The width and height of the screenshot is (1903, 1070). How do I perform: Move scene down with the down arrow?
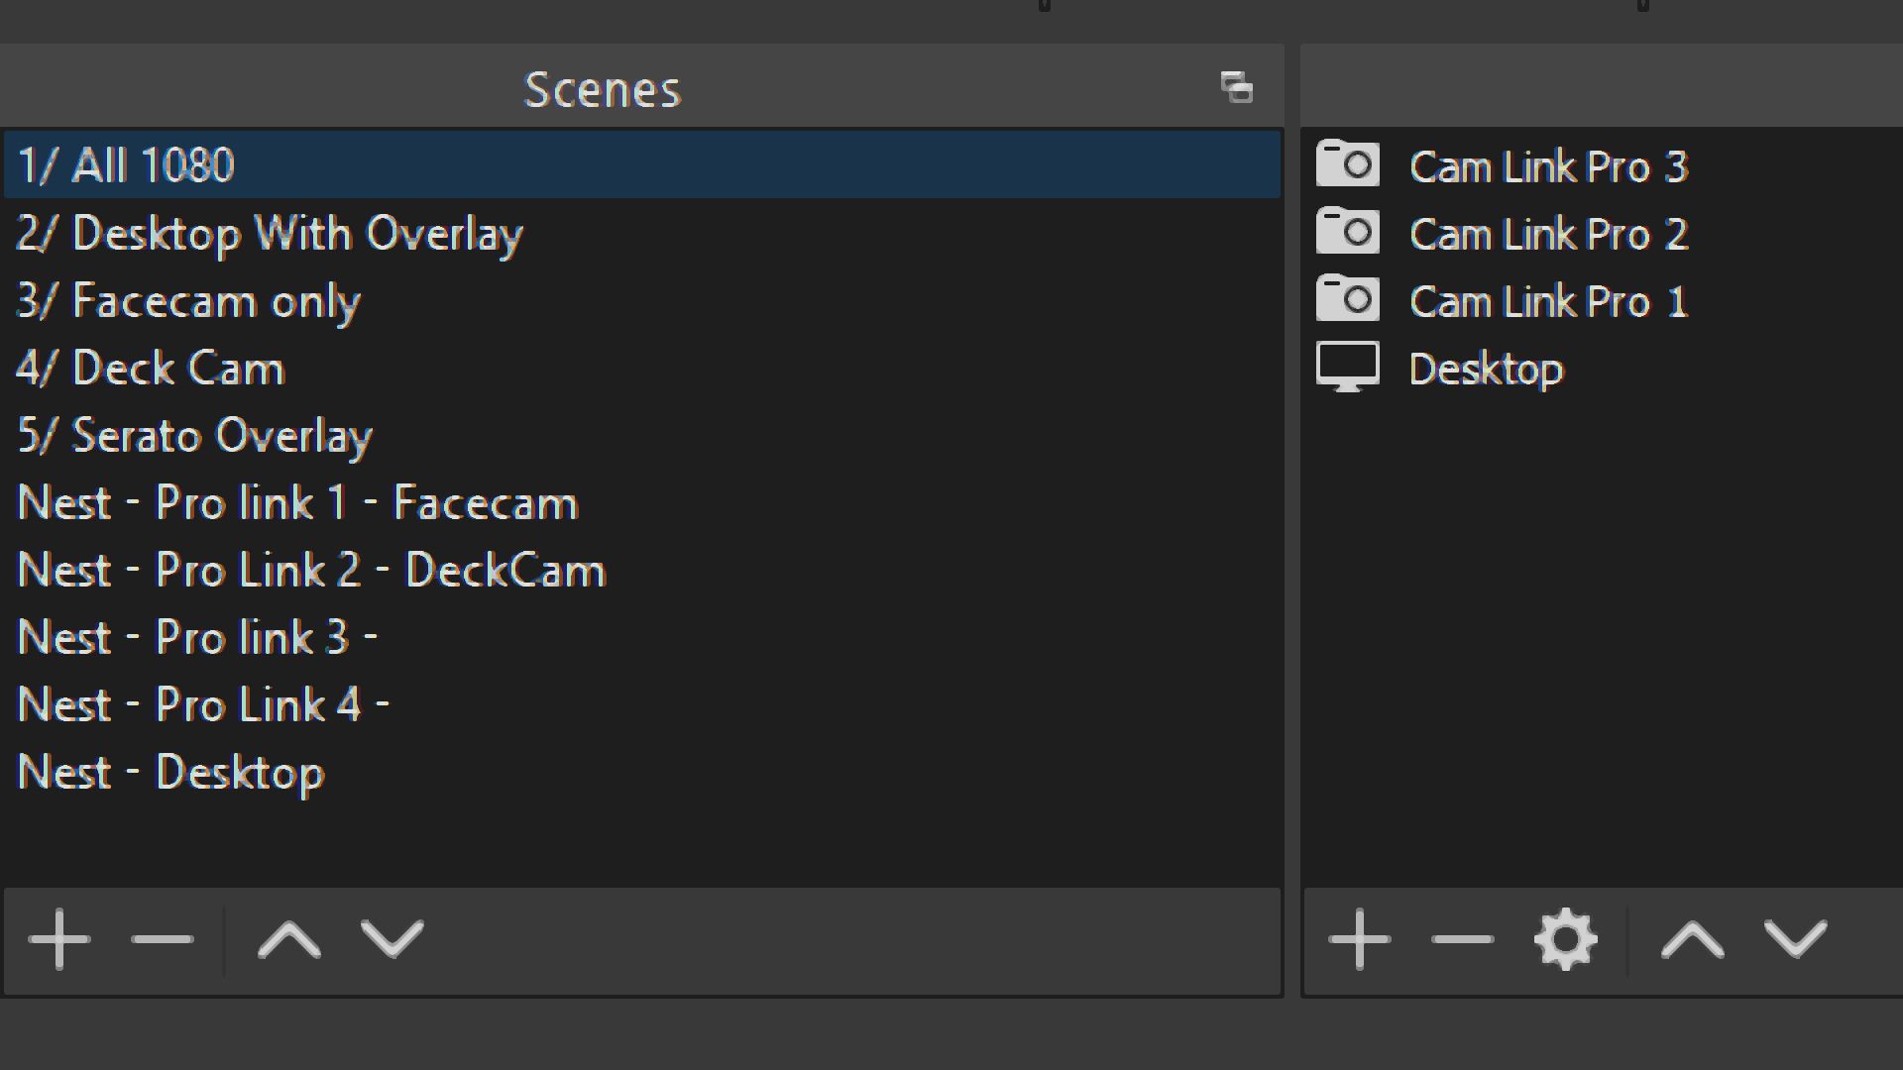click(392, 938)
